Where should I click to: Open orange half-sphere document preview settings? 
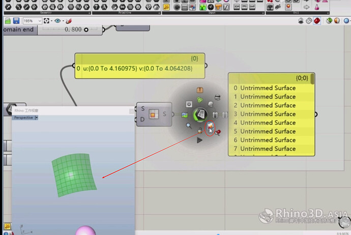(x=337, y=21)
